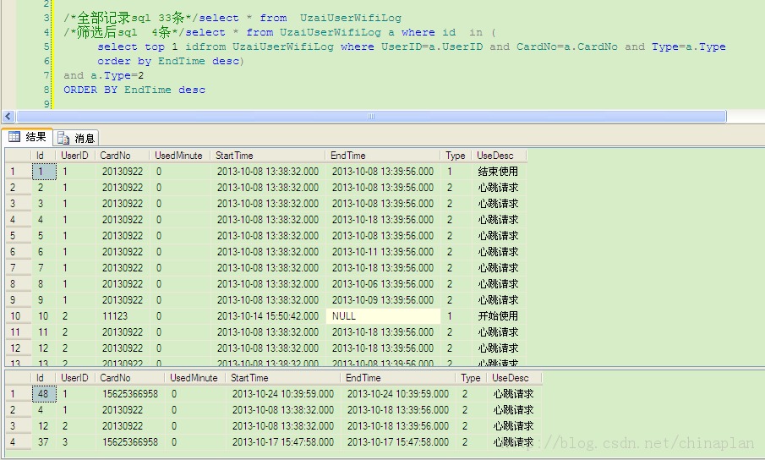Select the EndTime cell 2013-10-06 13:39:56.000
The height and width of the screenshot is (460, 765).
click(x=383, y=284)
